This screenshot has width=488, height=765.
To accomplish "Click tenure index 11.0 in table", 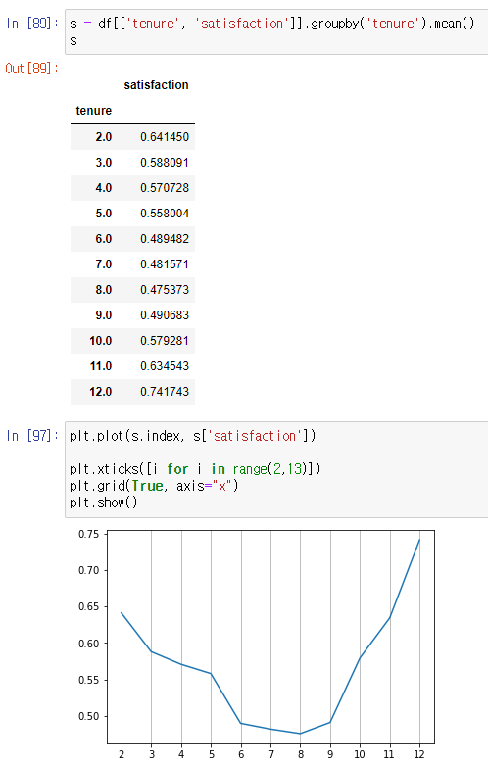I will click(x=101, y=366).
